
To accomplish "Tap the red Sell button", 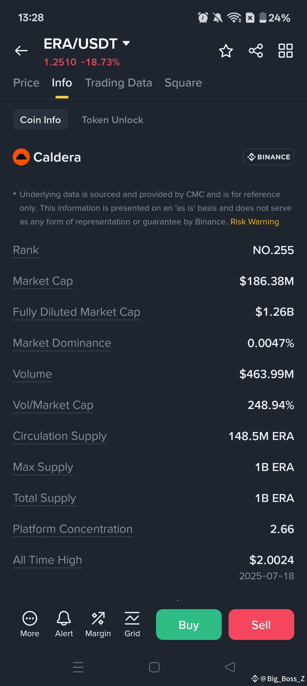I will pos(261,625).
